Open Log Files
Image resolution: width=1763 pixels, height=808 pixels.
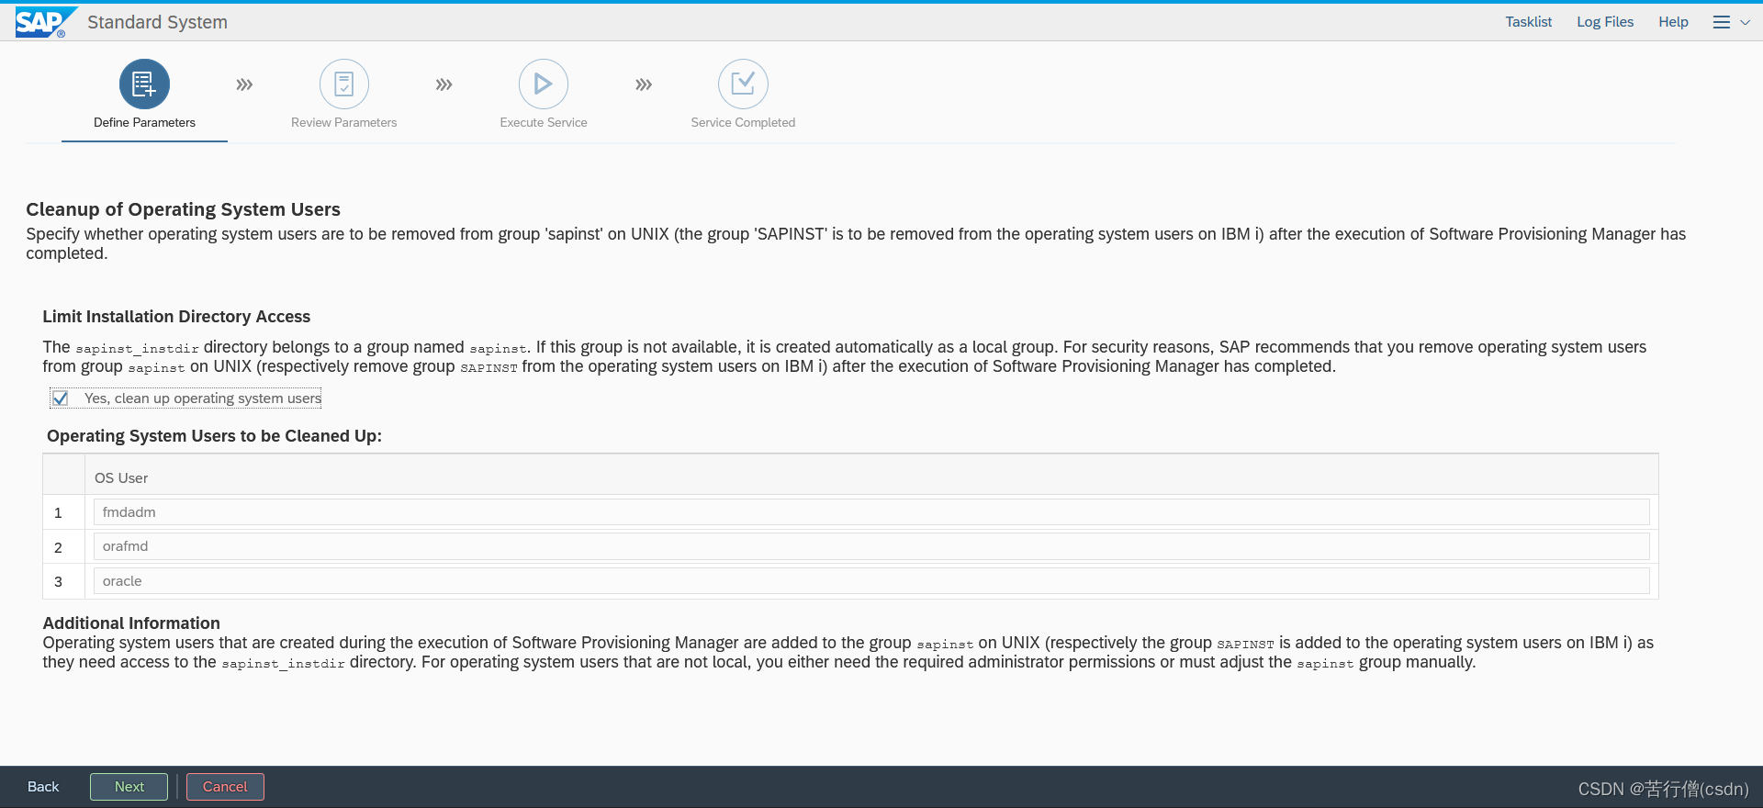[1605, 22]
